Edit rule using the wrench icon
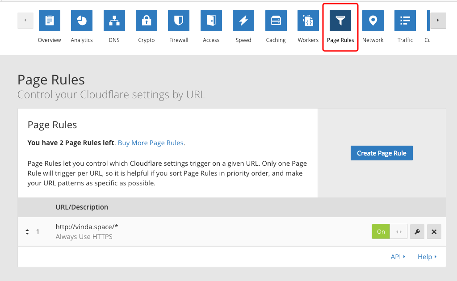The width and height of the screenshot is (457, 281). 417,232
